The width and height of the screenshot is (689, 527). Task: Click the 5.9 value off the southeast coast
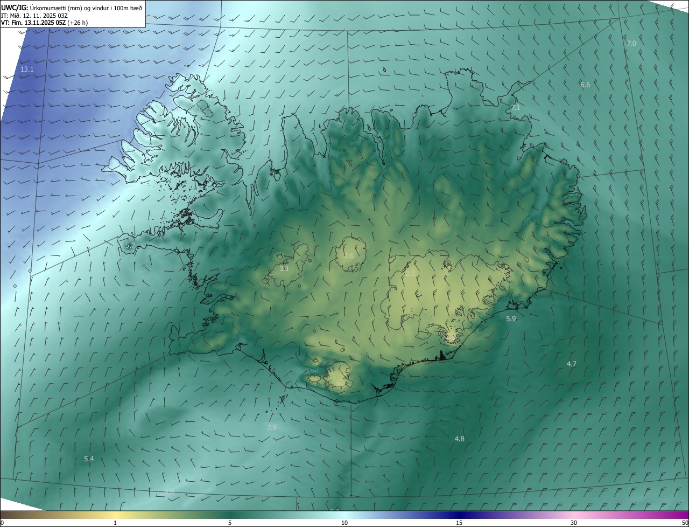[511, 319]
